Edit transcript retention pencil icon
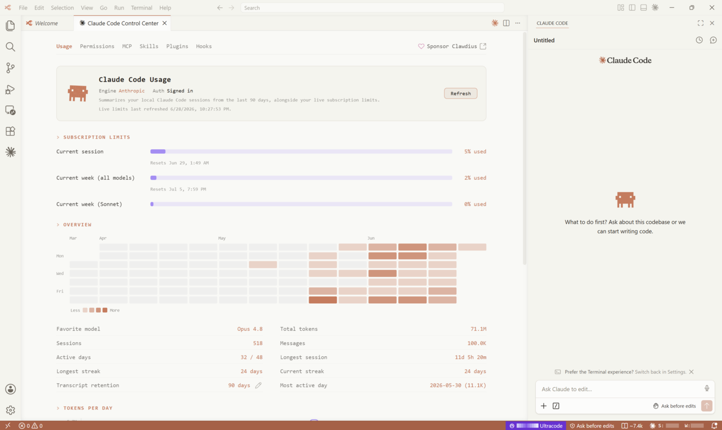The width and height of the screenshot is (722, 430). 258,385
